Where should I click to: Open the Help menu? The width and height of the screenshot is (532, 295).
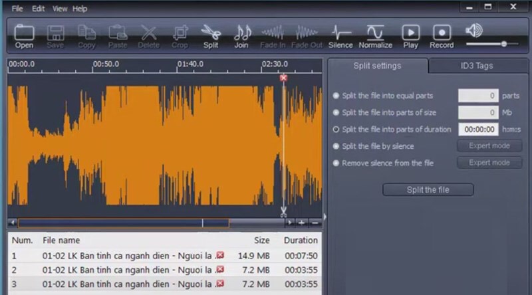80,9
